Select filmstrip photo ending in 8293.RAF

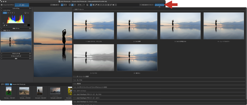pos(55,91)
